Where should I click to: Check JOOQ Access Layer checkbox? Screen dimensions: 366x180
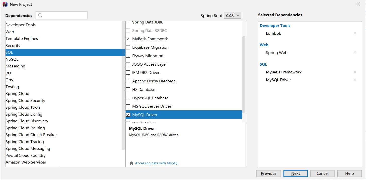click(128, 64)
